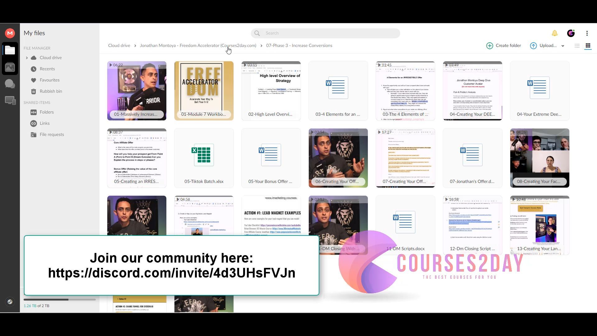Image resolution: width=597 pixels, height=336 pixels.
Task: Click the Create folder plus icon
Action: (x=490, y=46)
